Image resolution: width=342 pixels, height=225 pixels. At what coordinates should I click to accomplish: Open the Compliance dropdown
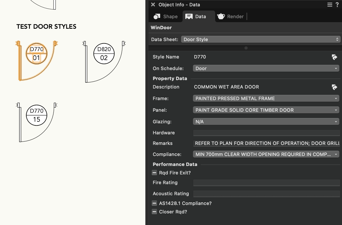point(266,154)
